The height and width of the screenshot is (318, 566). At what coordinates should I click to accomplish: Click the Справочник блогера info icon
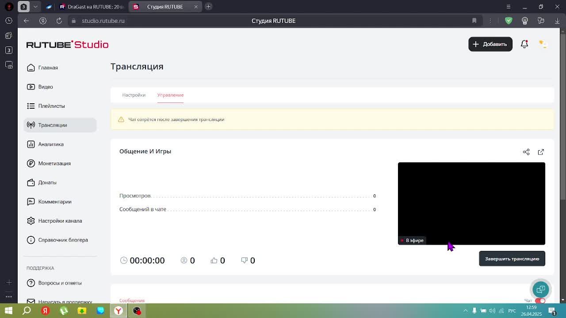(x=31, y=240)
